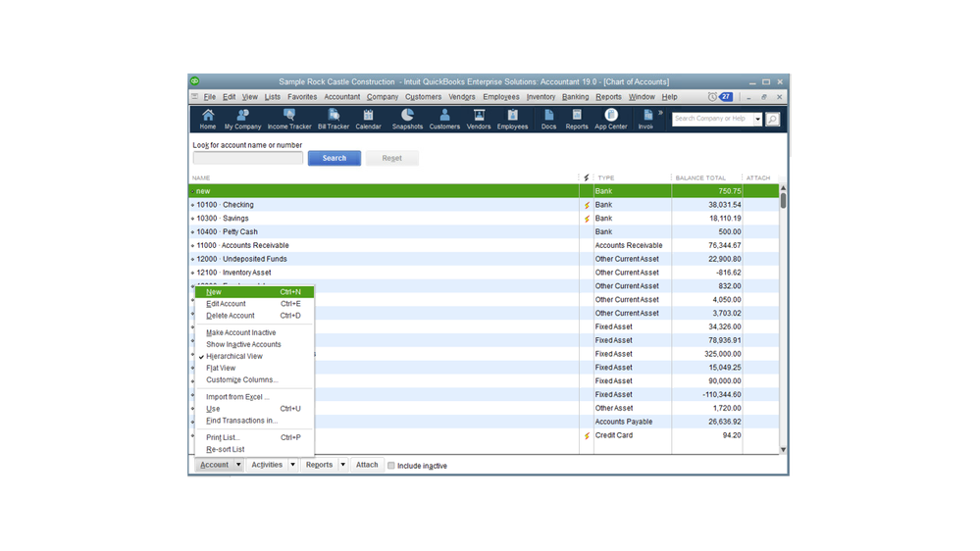
Task: Click the Account button
Action: coord(215,465)
